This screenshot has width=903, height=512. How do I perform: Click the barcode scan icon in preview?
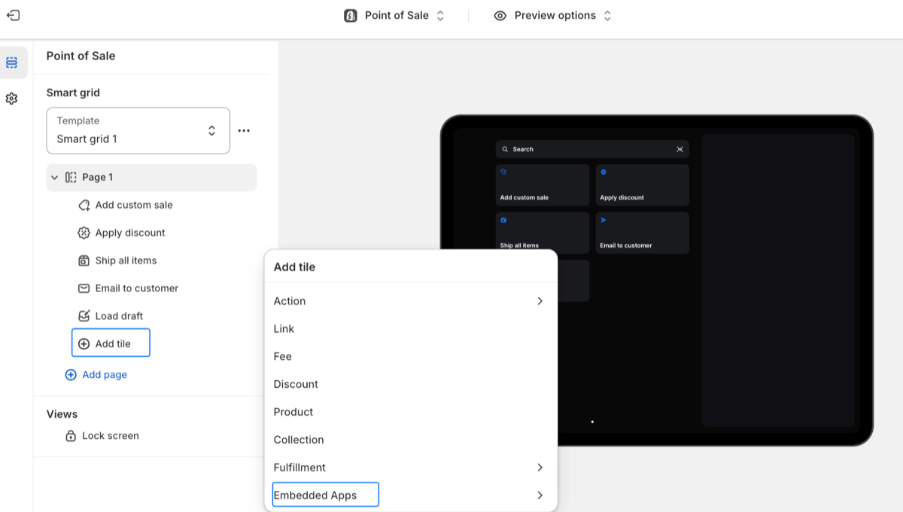tap(680, 150)
